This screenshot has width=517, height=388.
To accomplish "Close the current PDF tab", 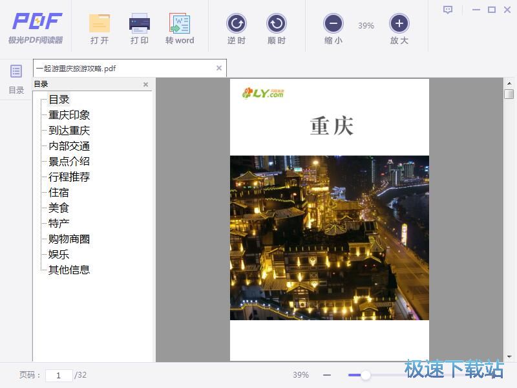I will 218,67.
